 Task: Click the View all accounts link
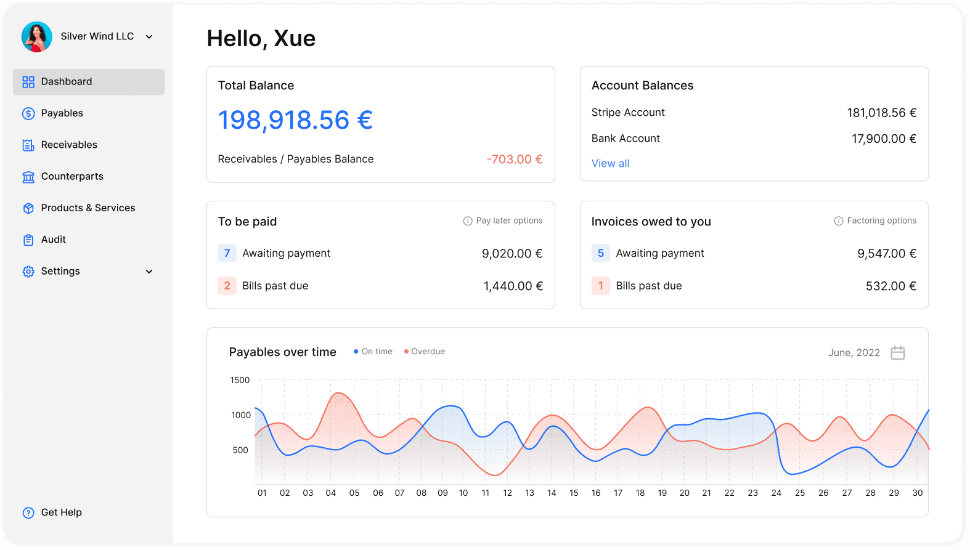tap(610, 164)
